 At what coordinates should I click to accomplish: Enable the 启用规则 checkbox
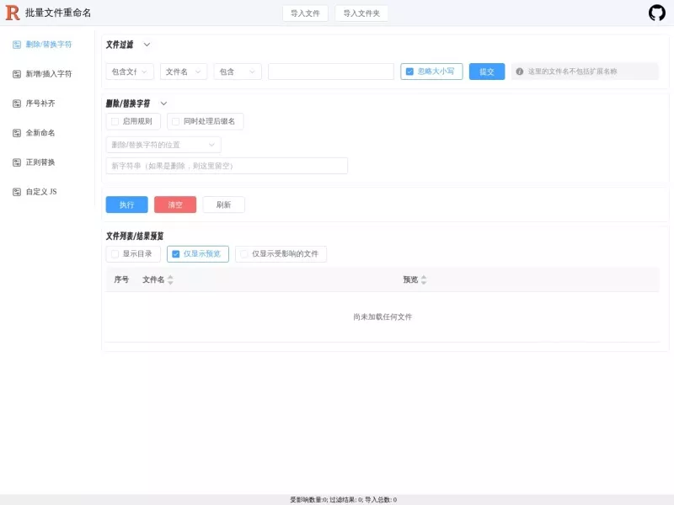point(115,121)
